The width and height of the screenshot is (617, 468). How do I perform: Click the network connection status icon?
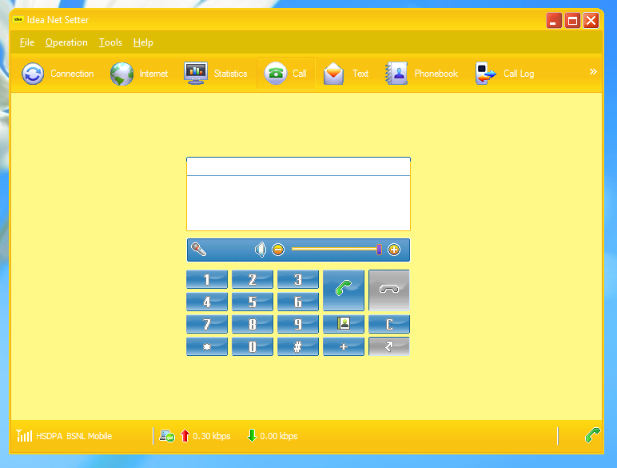coord(167,436)
